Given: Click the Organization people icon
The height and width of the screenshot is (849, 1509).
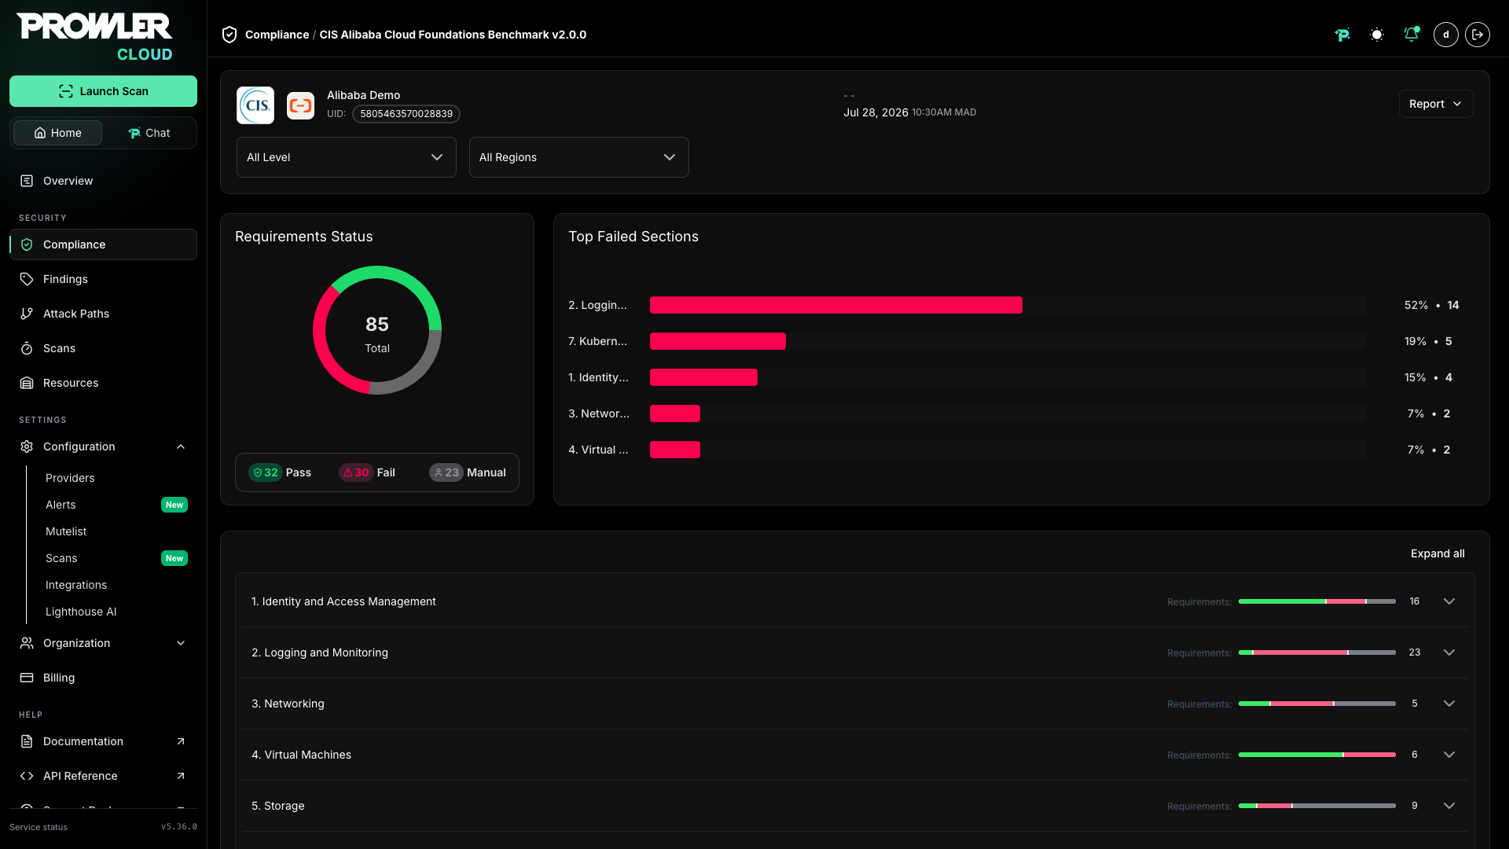Looking at the screenshot, I should (27, 643).
